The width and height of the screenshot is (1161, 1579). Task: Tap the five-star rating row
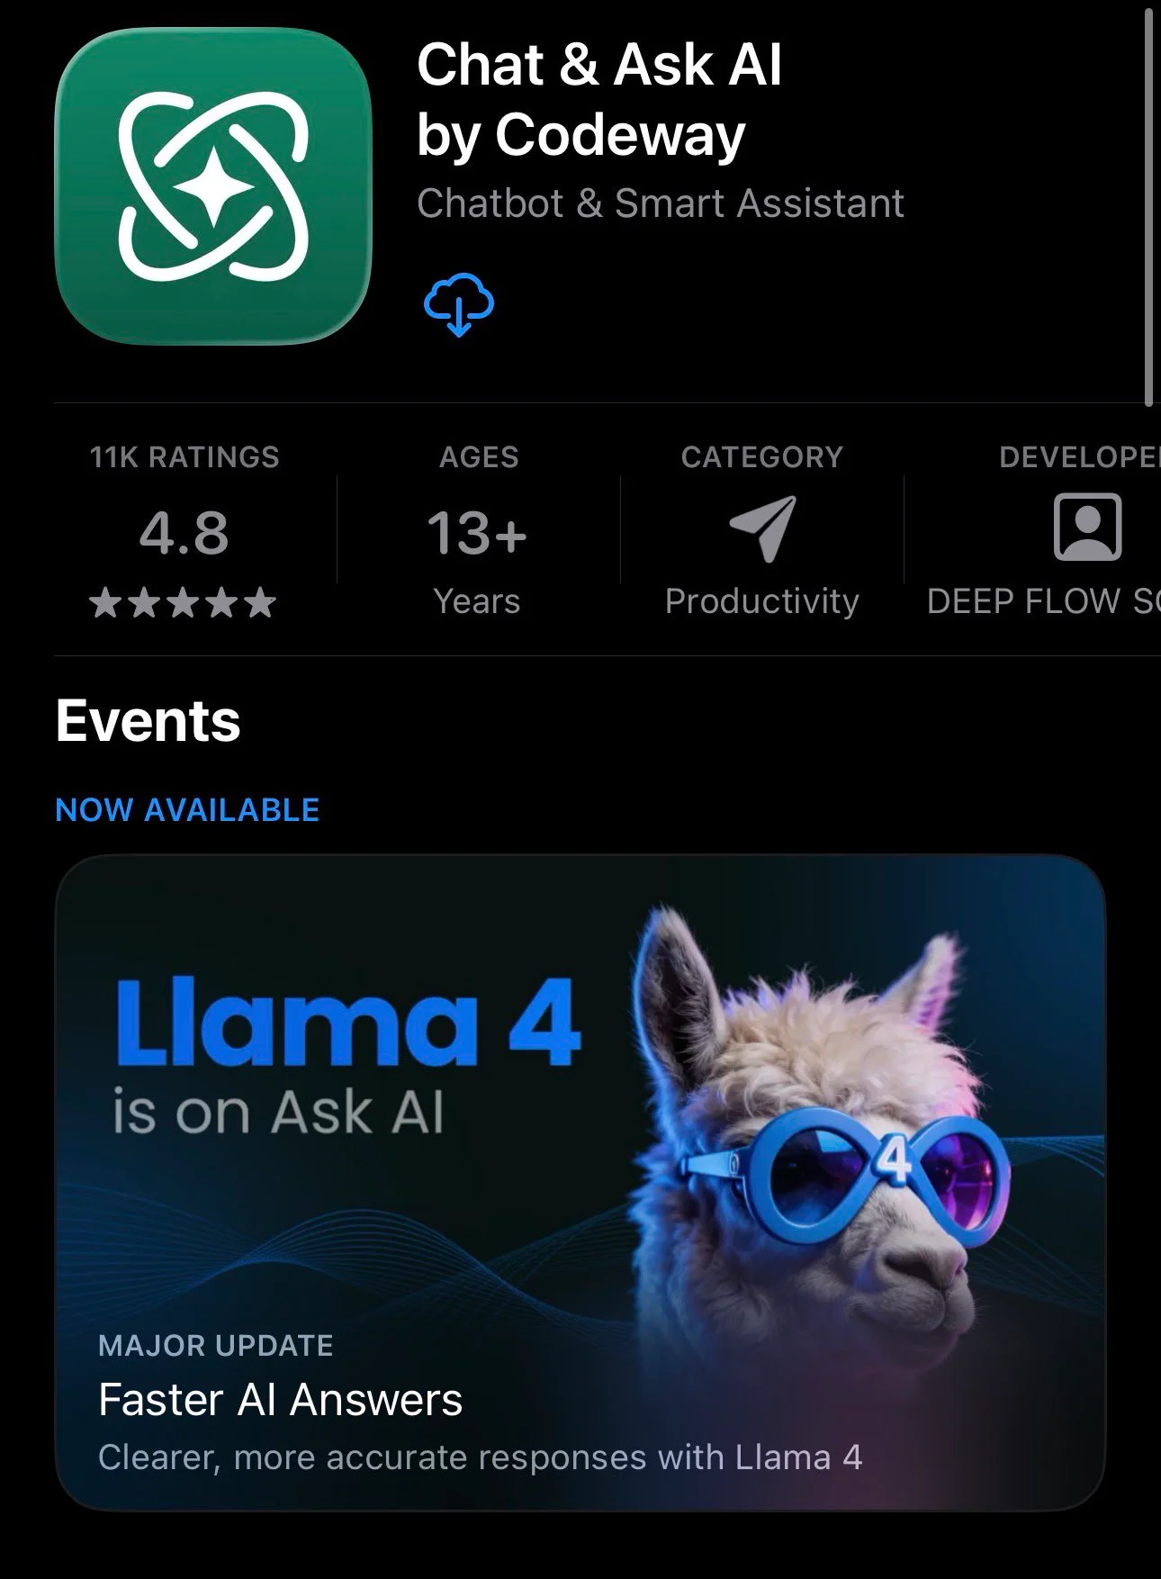coord(184,602)
